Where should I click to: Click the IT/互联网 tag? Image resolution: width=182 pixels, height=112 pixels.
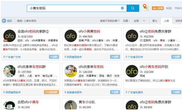pos(145,40)
